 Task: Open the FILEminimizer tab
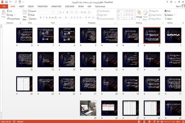tap(100, 6)
